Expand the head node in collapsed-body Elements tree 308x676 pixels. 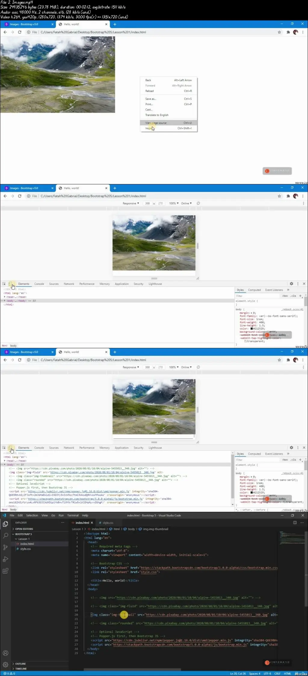(5, 297)
